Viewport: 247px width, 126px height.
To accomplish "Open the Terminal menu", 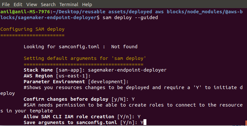I will click(69, 5).
